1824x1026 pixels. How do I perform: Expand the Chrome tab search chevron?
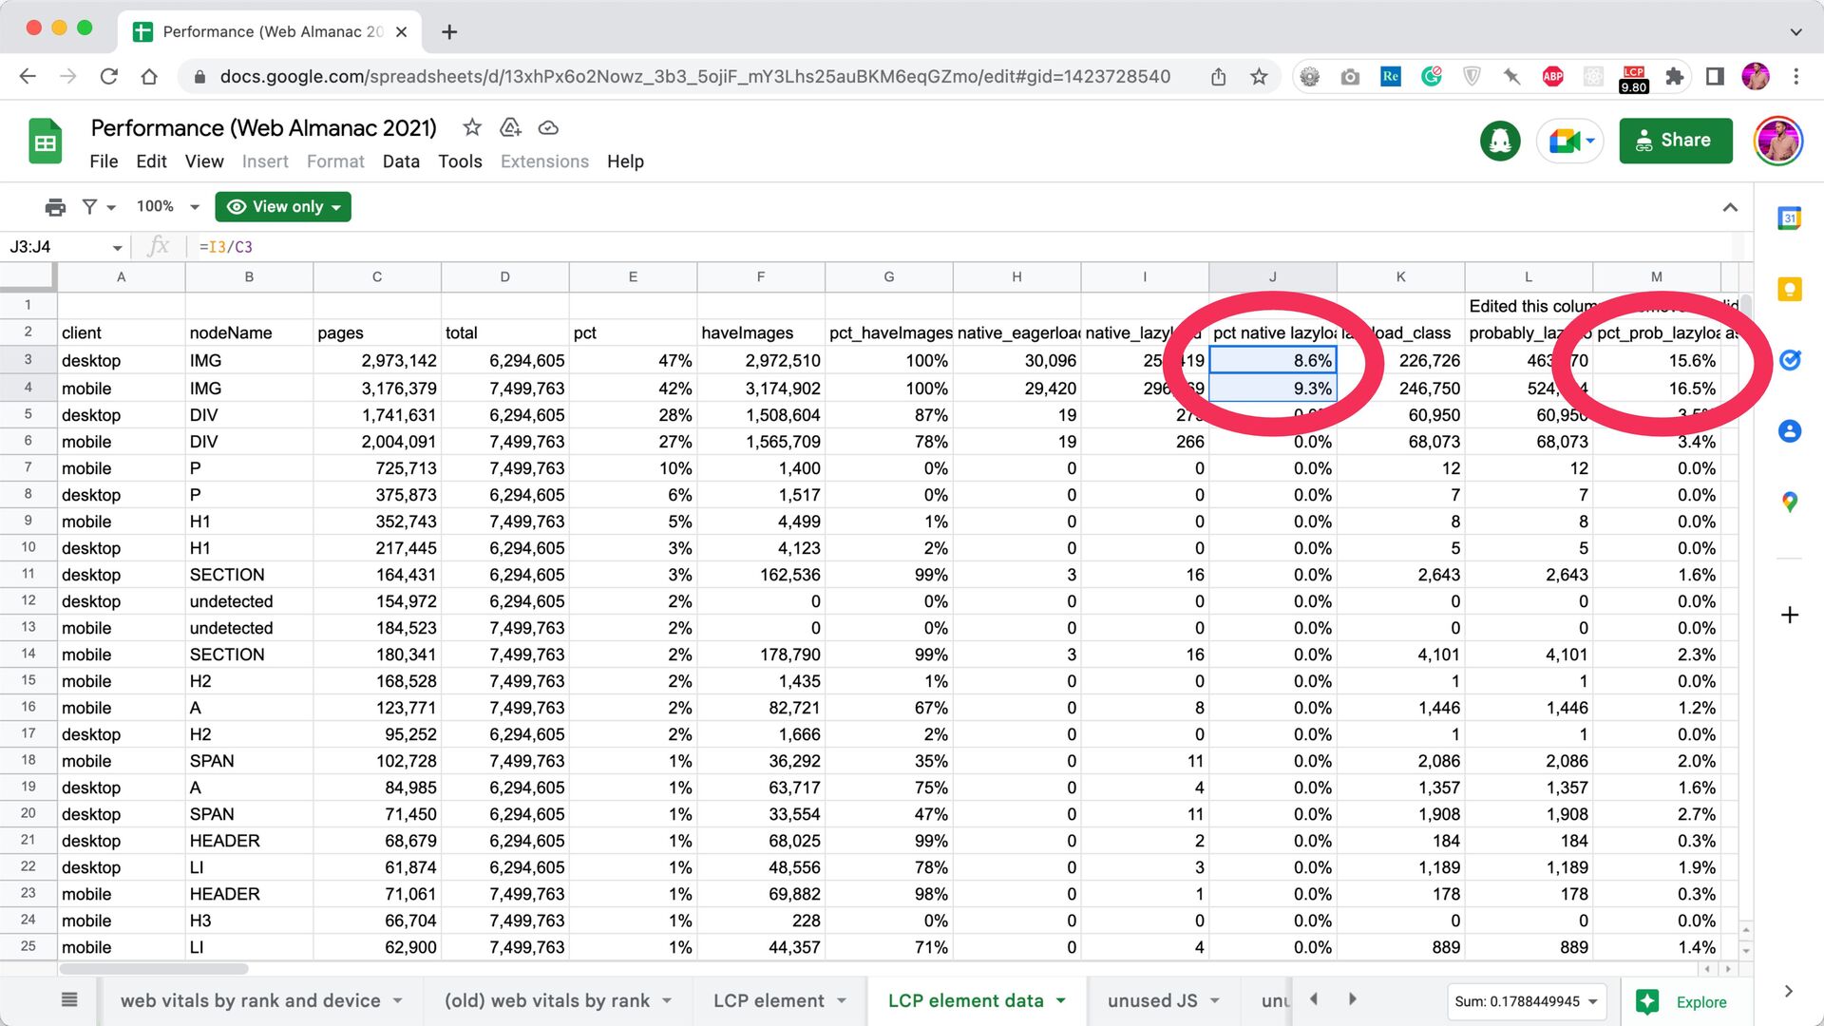point(1795,31)
